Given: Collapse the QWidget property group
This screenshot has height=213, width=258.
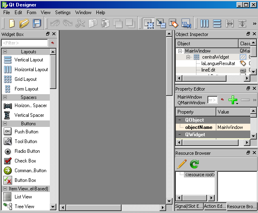Looking at the screenshot, I should 180,135.
